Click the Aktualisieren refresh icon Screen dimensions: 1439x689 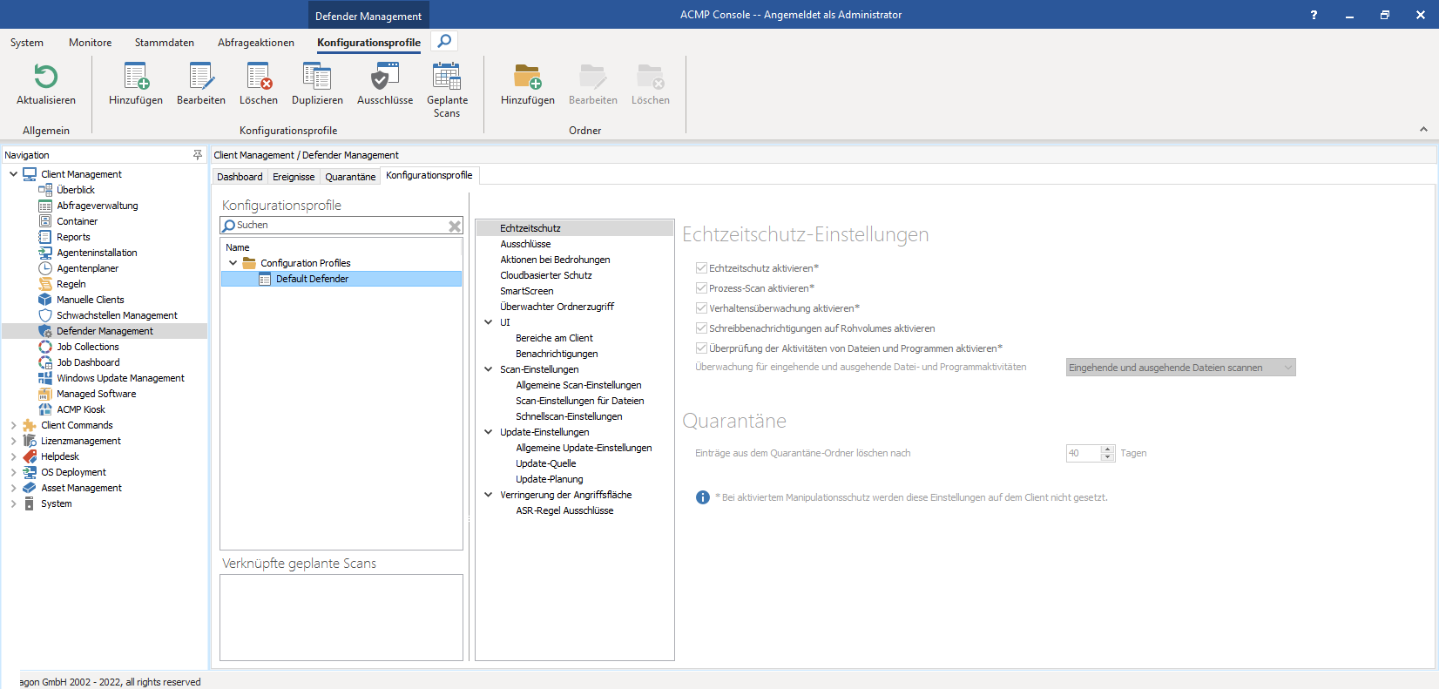pyautogui.click(x=45, y=78)
